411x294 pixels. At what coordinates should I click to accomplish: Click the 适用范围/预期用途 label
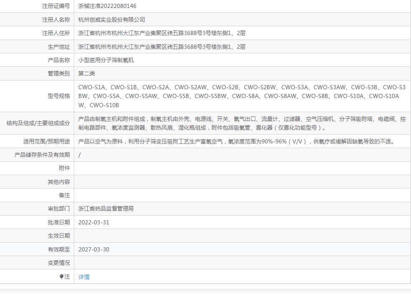pos(47,141)
